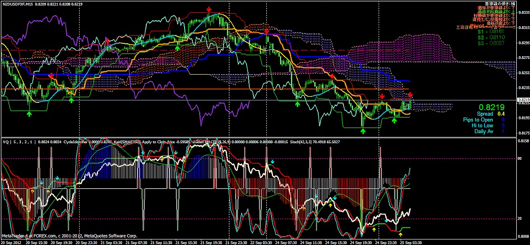The width and height of the screenshot is (530, 245).
Task: Click the Spread 0.4 readout
Action: (490, 114)
